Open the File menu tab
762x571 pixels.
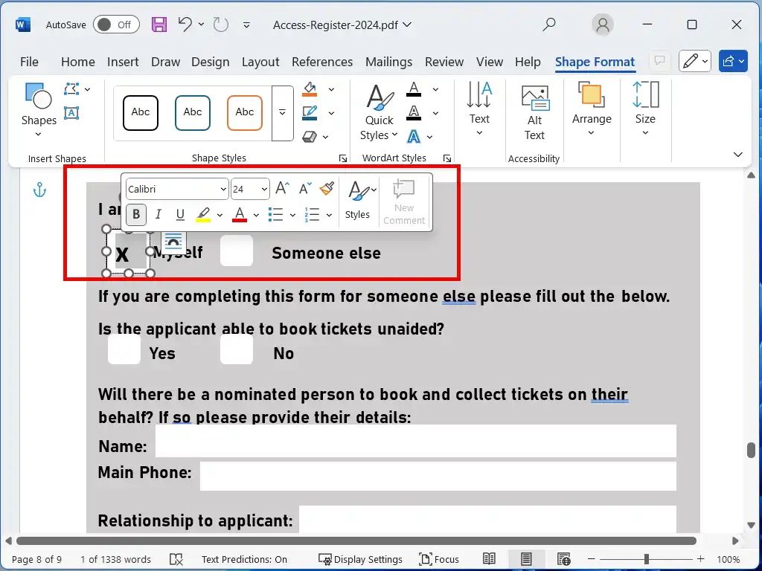pos(29,62)
